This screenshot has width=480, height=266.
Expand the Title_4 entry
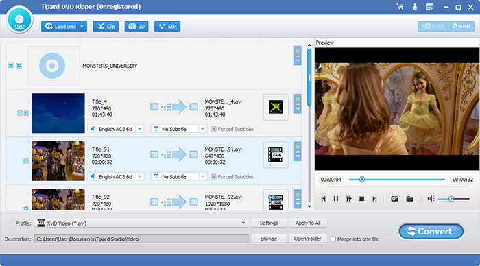[x=20, y=113]
